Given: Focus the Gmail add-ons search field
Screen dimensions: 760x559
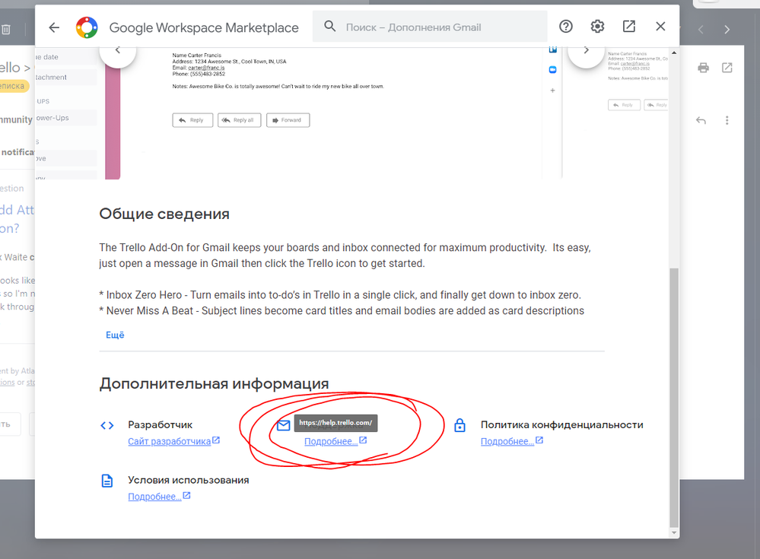Looking at the screenshot, I should [430, 27].
